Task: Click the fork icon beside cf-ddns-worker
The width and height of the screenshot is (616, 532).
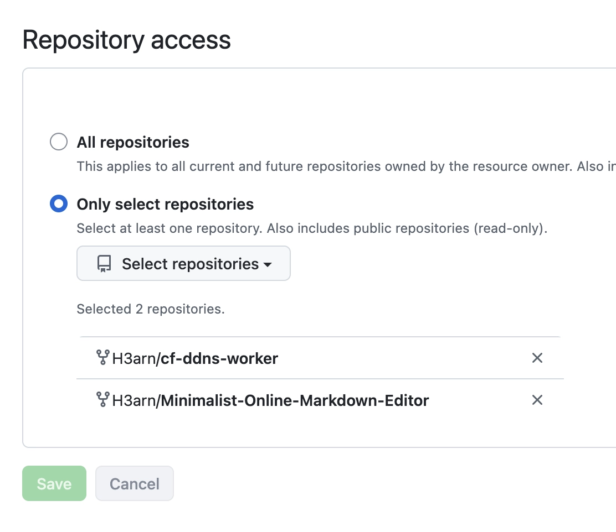Action: [x=102, y=358]
